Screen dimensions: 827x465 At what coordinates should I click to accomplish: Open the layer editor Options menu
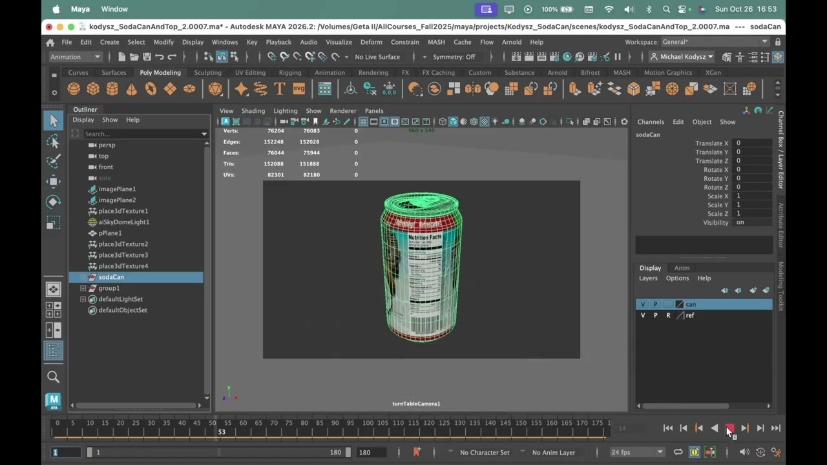pyautogui.click(x=677, y=278)
